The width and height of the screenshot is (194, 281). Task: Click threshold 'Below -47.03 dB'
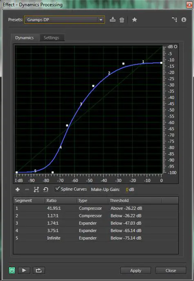(126, 223)
